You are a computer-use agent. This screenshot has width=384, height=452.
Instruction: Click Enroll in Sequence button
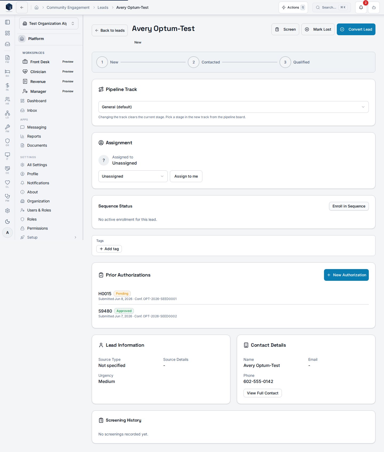click(x=349, y=206)
